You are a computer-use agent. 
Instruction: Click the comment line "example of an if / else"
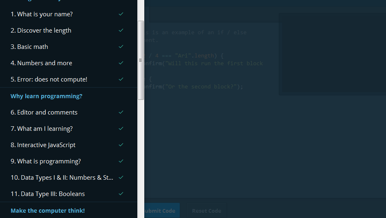click(196, 33)
